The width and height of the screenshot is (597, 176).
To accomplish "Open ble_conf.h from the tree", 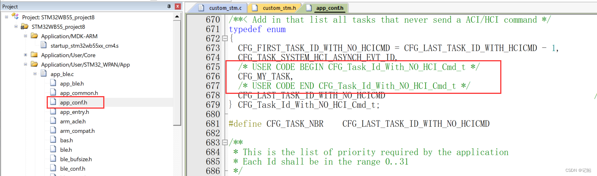I will (x=72, y=169).
